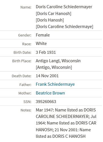Click the Birth Place field label

(22, 61)
